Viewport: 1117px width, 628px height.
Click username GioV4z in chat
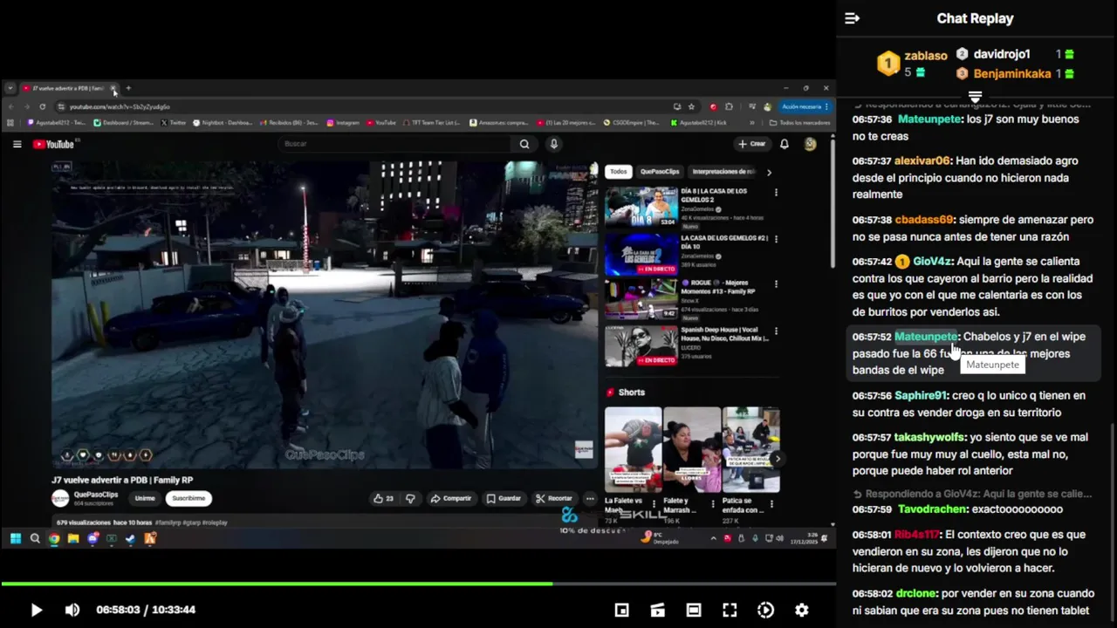[x=932, y=262]
